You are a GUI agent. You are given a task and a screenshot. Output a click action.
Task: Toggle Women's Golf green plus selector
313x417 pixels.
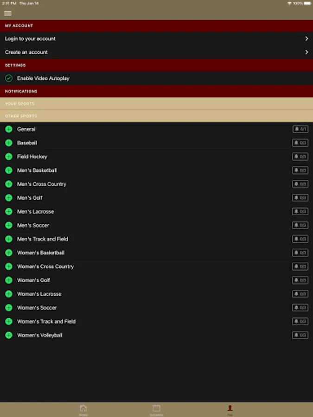(9, 280)
